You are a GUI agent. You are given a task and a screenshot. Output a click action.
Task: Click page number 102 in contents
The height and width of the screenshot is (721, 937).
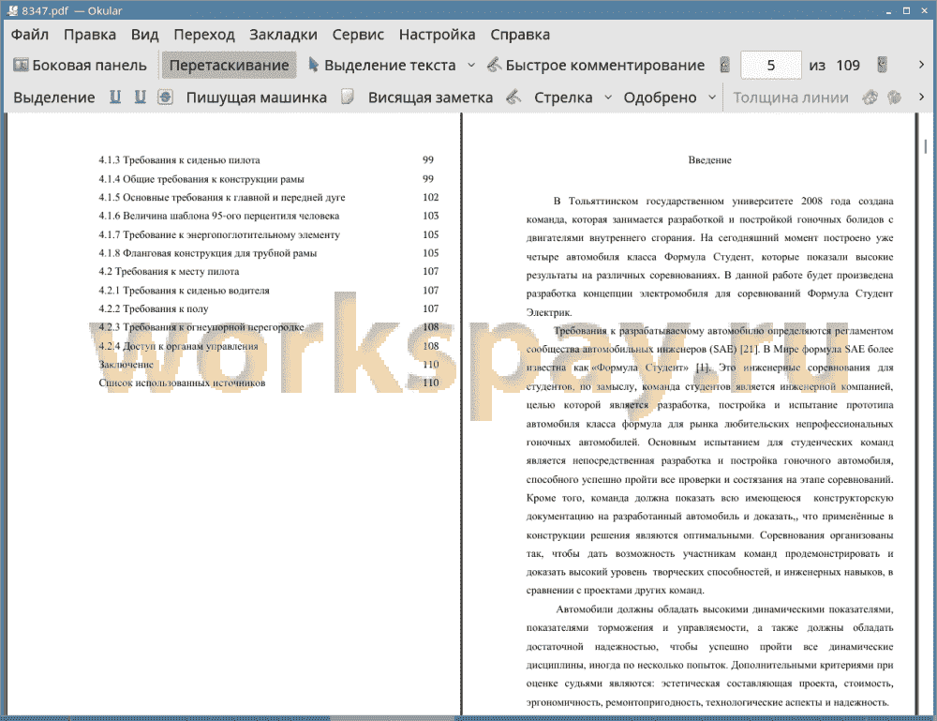[430, 197]
